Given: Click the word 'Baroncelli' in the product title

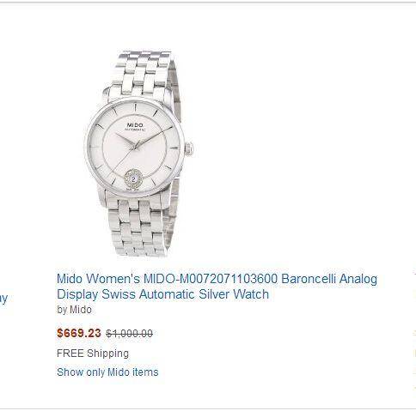Looking at the screenshot, I should [309, 279].
